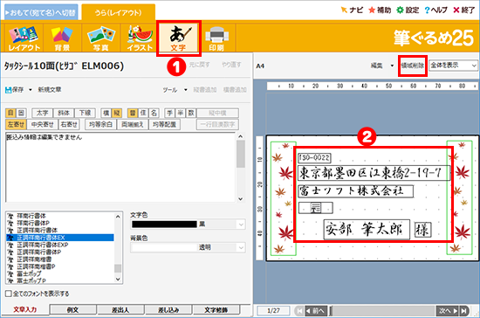Click the イラスト illustration icon

pyautogui.click(x=140, y=38)
